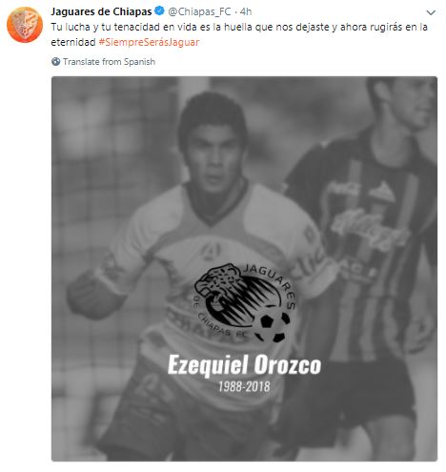
Task: Click the tweet text about lucha y tenacidad
Action: point(239,34)
